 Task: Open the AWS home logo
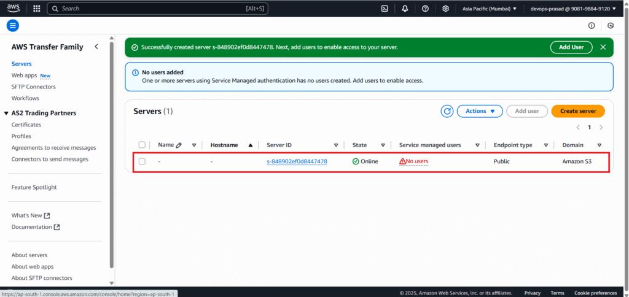14,8
